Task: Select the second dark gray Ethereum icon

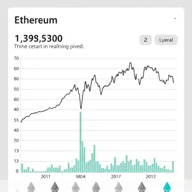Action: [x=55, y=187]
